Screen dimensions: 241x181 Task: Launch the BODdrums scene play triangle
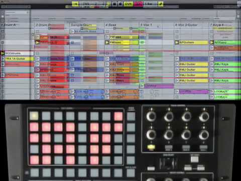click(3, 53)
